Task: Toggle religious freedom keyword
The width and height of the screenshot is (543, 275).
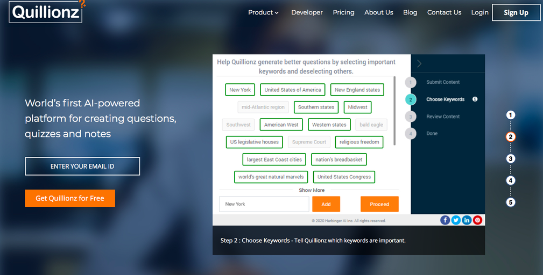Action: (x=359, y=142)
